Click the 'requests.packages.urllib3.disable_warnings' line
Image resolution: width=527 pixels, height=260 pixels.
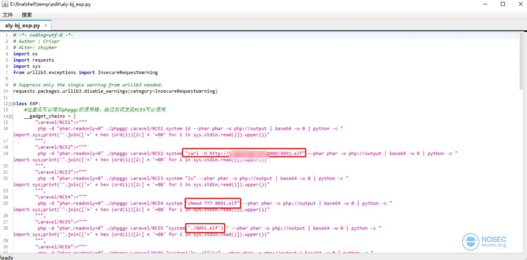[x=116, y=91]
